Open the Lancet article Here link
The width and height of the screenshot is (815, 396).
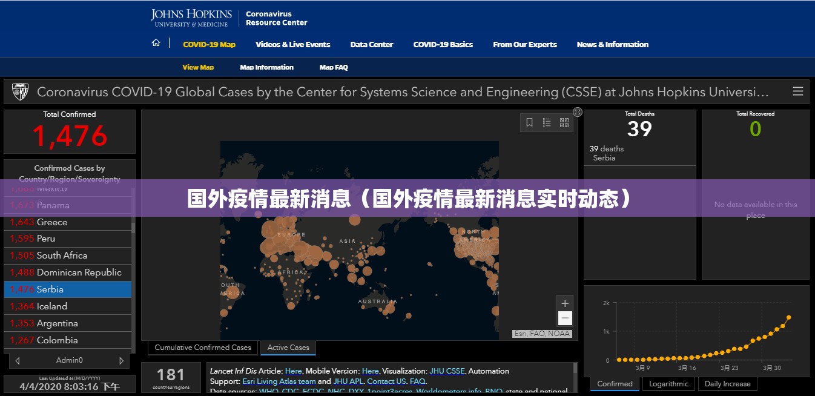point(293,371)
